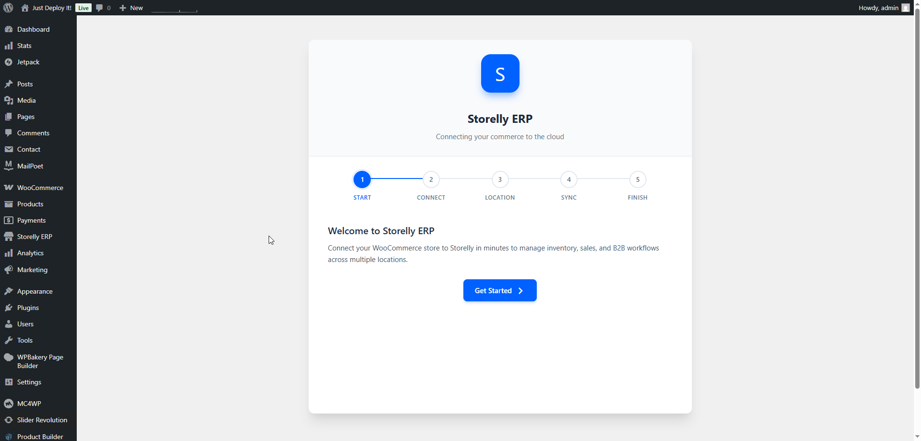
Task: Open the Jetpack menu label
Action: (x=28, y=62)
